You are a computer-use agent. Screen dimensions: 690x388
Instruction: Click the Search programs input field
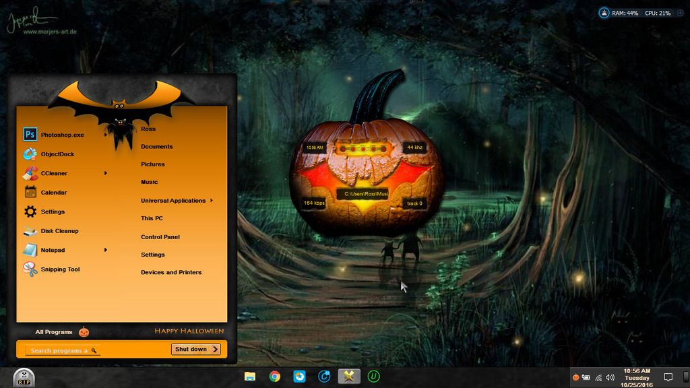pos(59,350)
